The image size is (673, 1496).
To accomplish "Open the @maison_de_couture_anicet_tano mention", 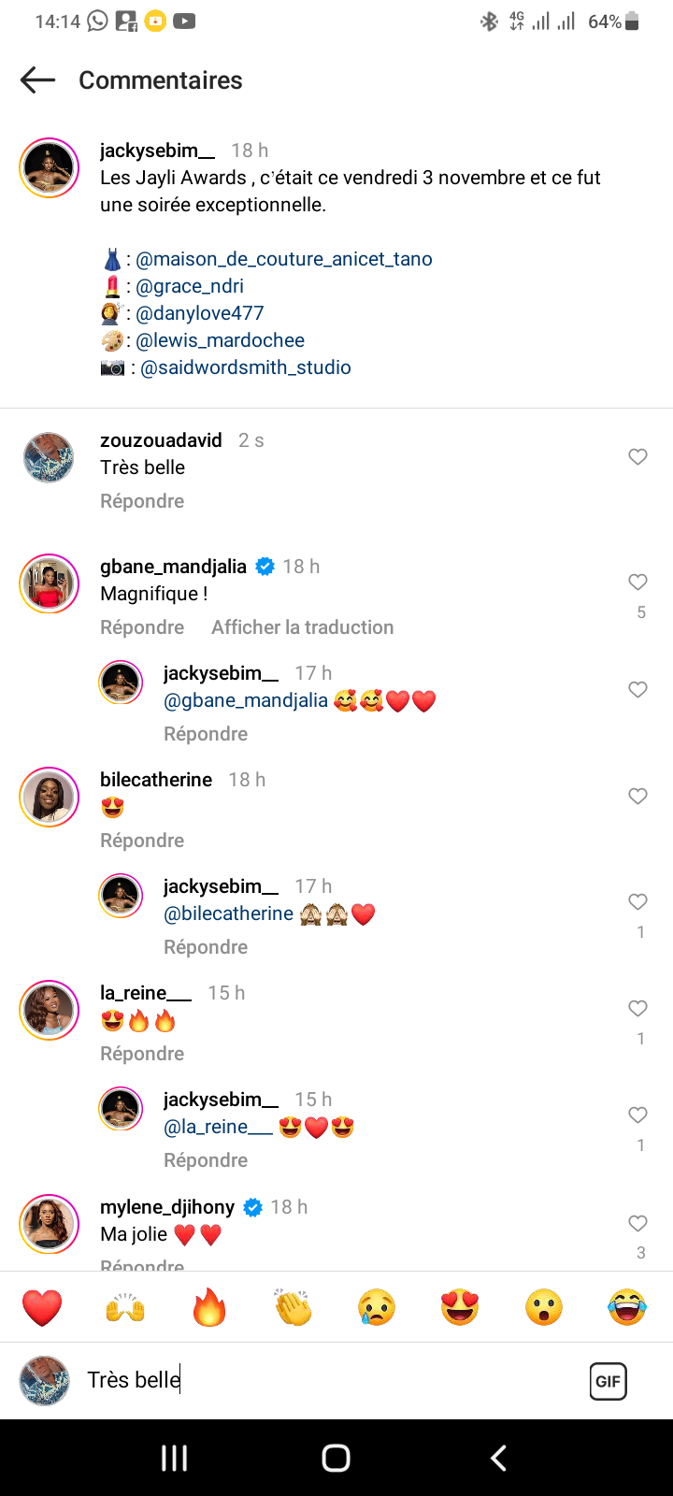I will 284,259.
